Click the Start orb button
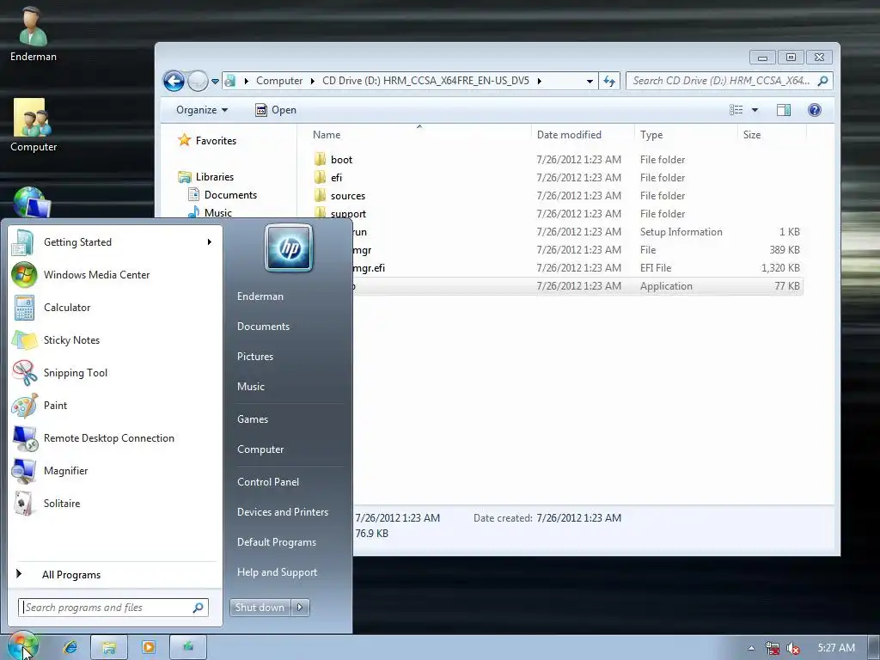The height and width of the screenshot is (660, 880). [23, 647]
